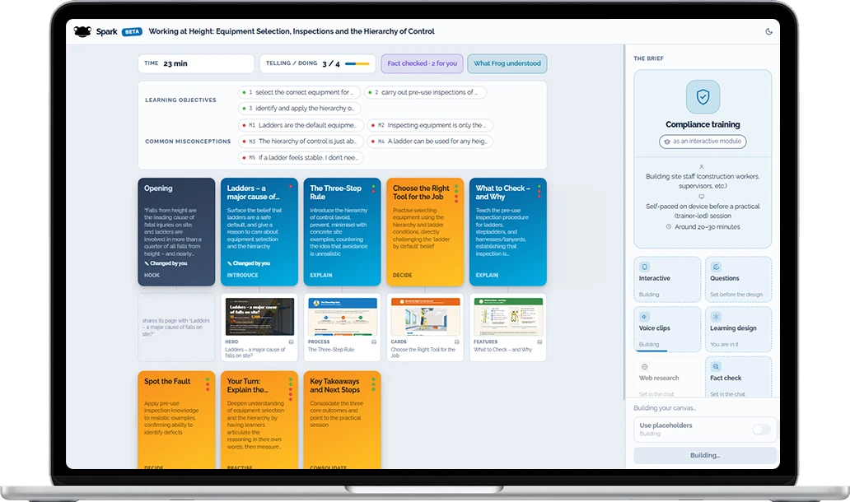Select the Three-Step Rule explain card
Screen dimensions: 850x502
(x=342, y=232)
